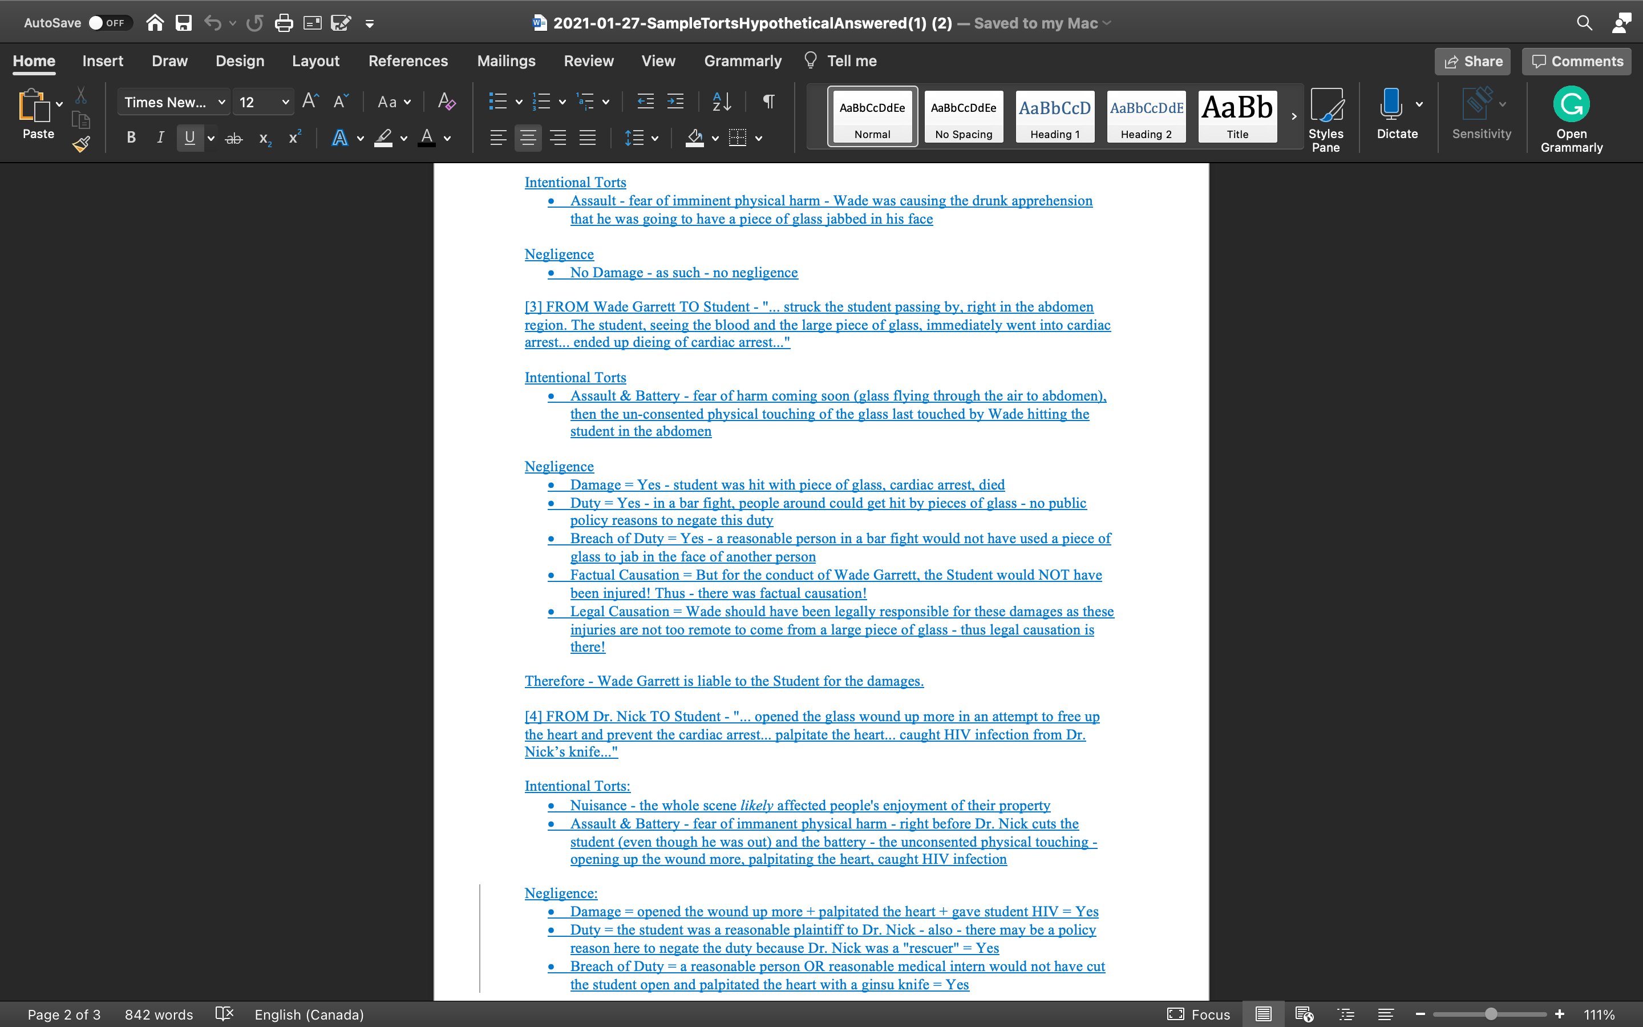
Task: Click the Share button
Action: tap(1472, 61)
